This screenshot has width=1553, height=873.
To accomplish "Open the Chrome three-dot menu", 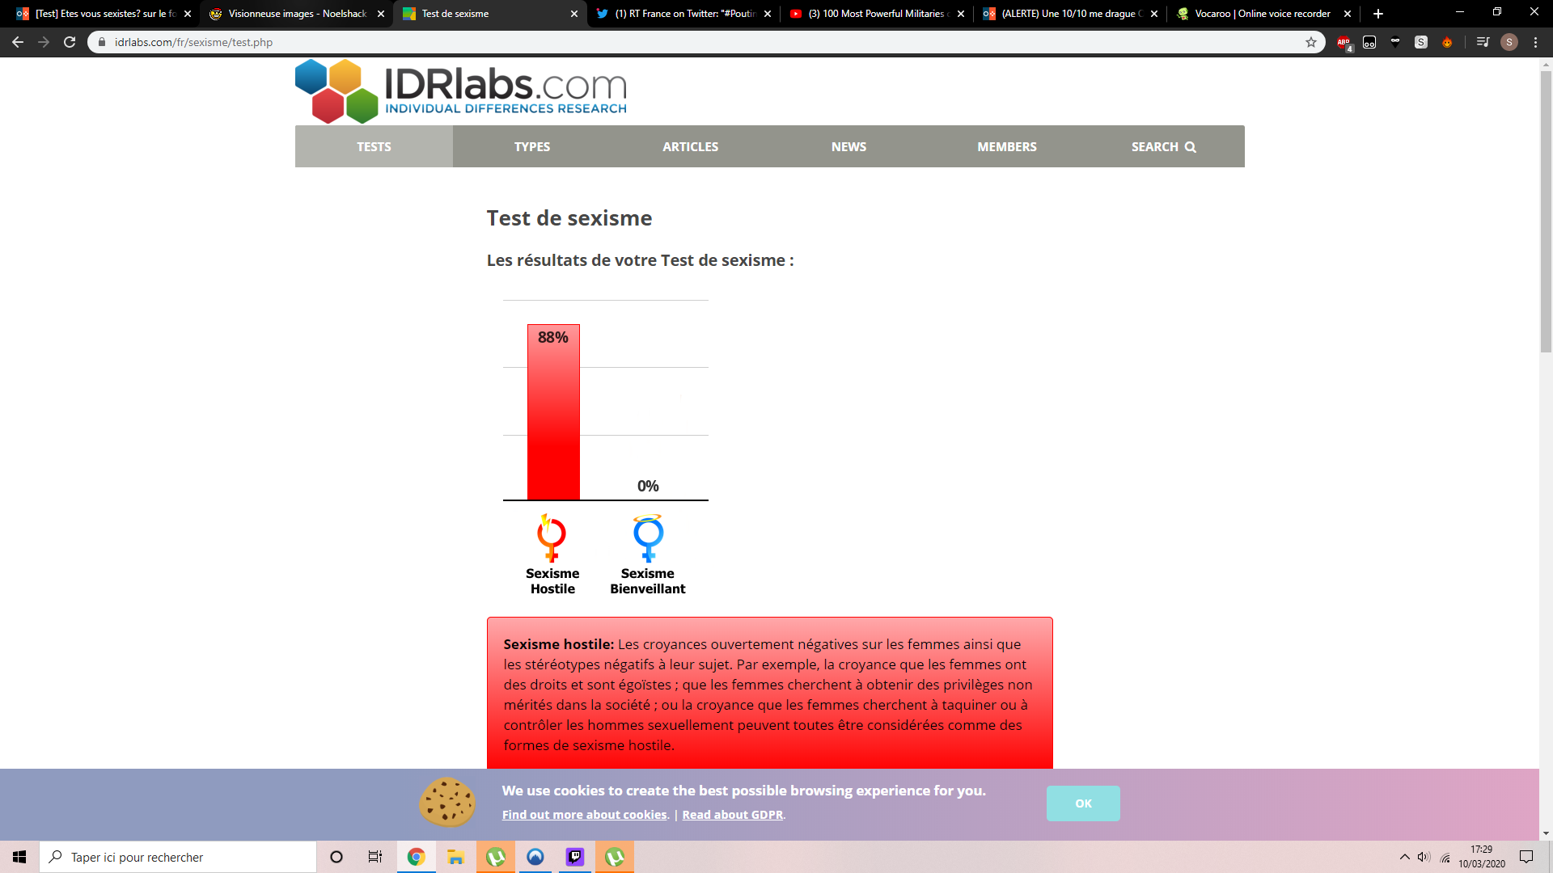I will pyautogui.click(x=1535, y=42).
